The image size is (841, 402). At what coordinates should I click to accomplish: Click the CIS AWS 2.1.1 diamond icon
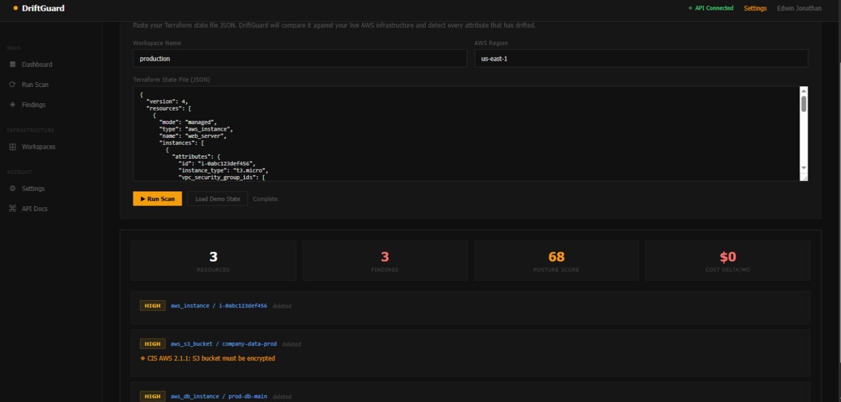pyautogui.click(x=143, y=359)
